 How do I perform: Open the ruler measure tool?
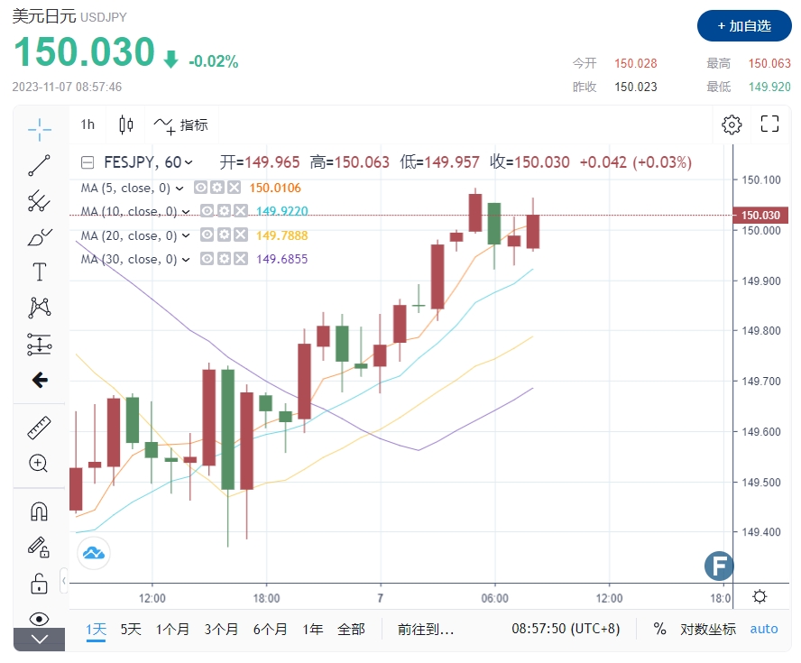point(39,428)
